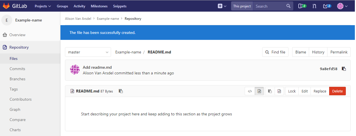Switch to rendered file view toggle

[x=259, y=91]
